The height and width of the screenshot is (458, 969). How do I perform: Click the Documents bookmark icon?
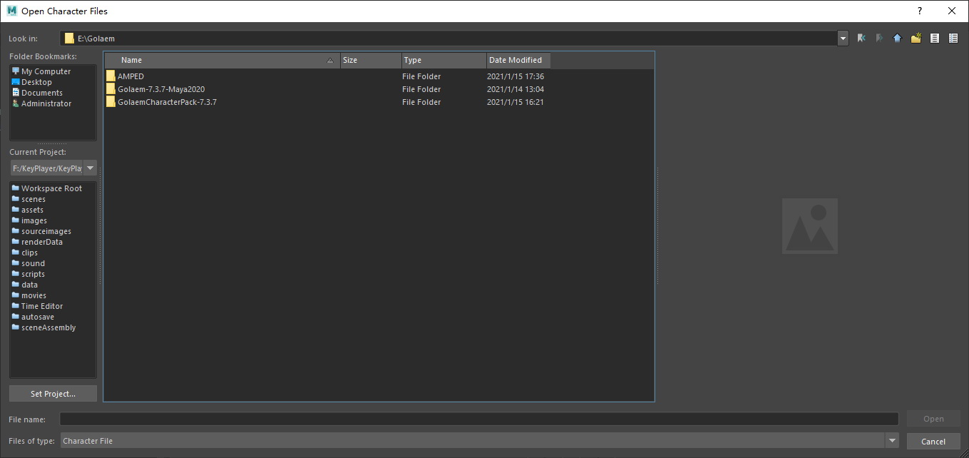click(16, 93)
